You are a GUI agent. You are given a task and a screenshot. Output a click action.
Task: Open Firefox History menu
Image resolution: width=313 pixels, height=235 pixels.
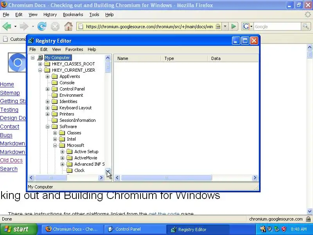50,14
